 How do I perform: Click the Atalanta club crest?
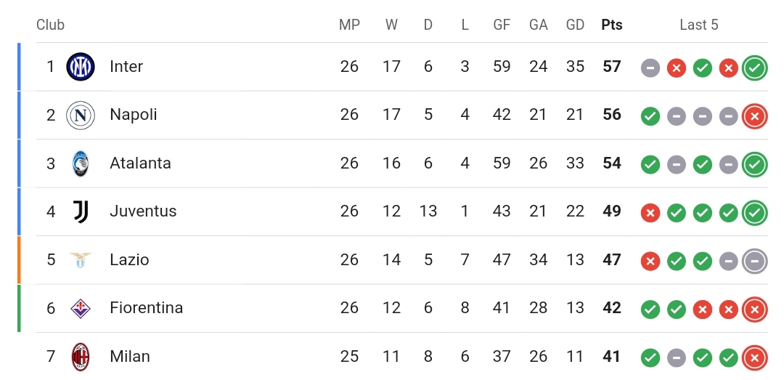point(81,163)
